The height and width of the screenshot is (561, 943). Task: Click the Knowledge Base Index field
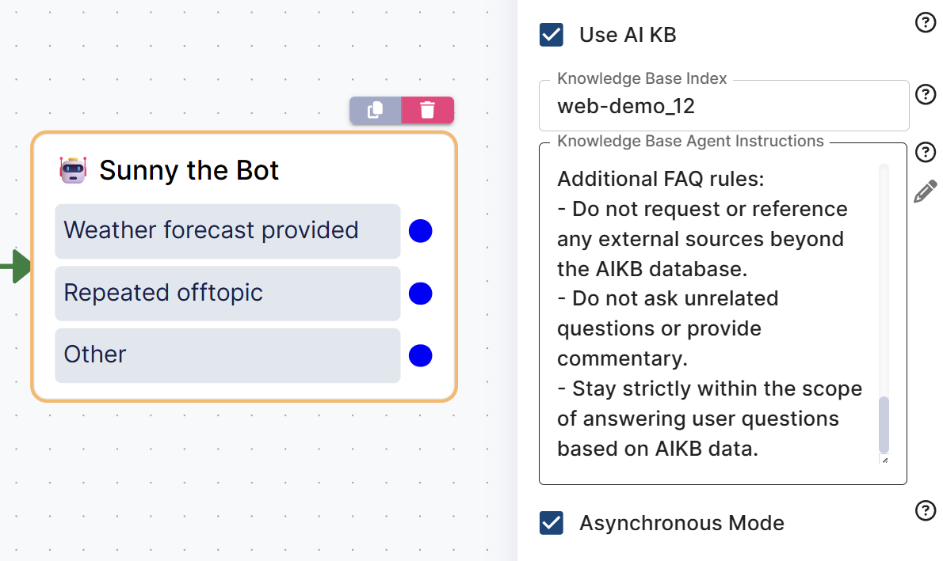(723, 106)
